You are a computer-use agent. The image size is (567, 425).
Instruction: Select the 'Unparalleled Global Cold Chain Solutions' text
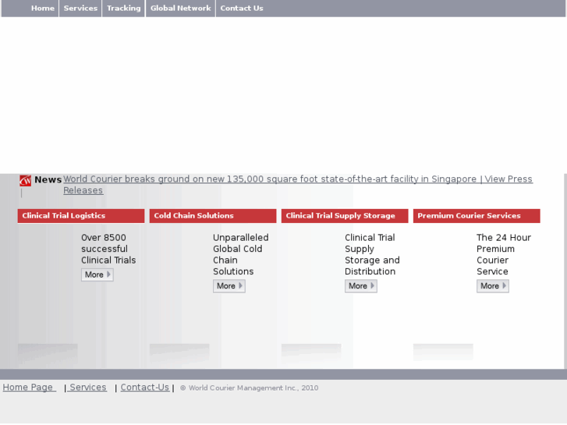click(x=241, y=255)
